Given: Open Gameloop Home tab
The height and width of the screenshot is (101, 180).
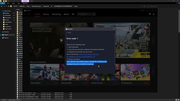Looking at the screenshot, I should click(37, 14).
